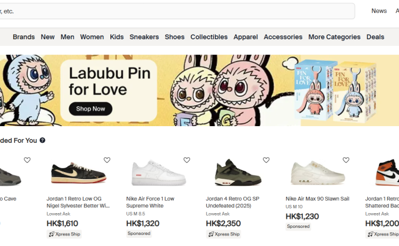This screenshot has height=246, width=399.
Task: Toggle heart on Nike Air Force 1 Supreme White
Action: tap(187, 160)
